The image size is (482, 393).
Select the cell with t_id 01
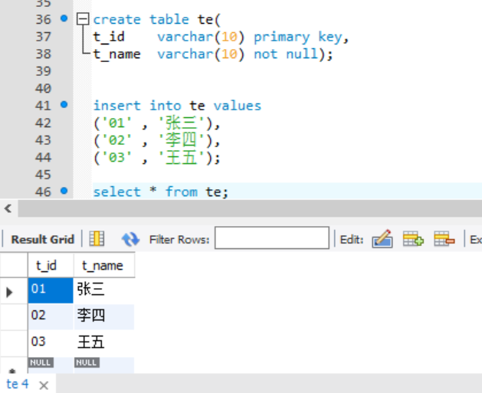coord(51,290)
